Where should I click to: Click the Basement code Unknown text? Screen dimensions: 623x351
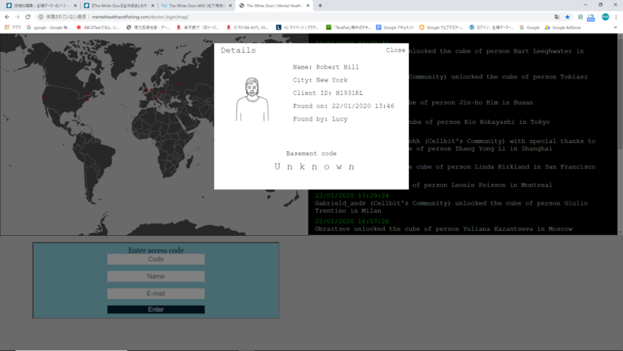[314, 166]
